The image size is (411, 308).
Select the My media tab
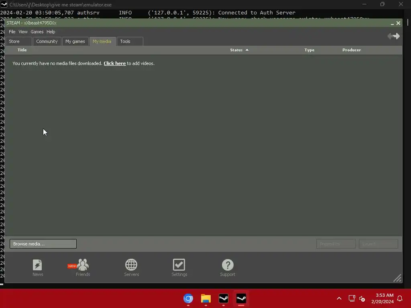[102, 41]
